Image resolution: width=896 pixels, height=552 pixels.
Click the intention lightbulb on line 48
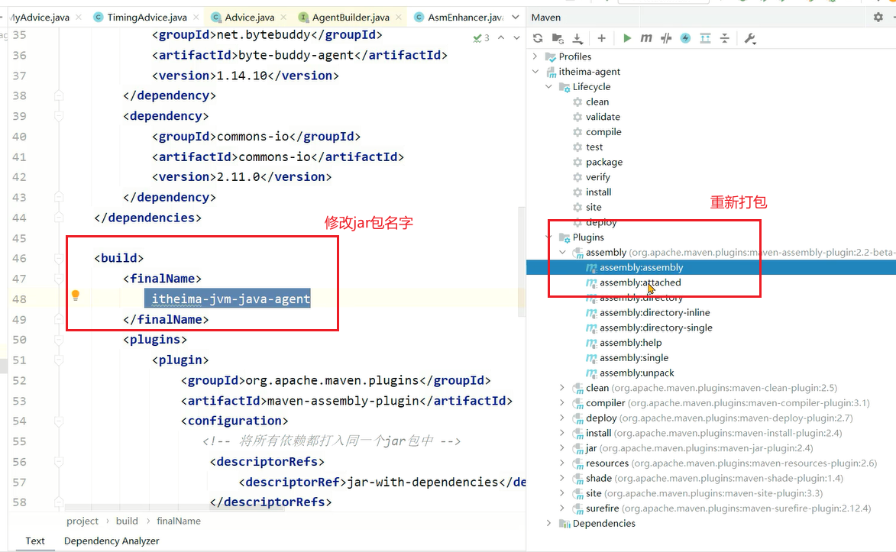coord(76,296)
